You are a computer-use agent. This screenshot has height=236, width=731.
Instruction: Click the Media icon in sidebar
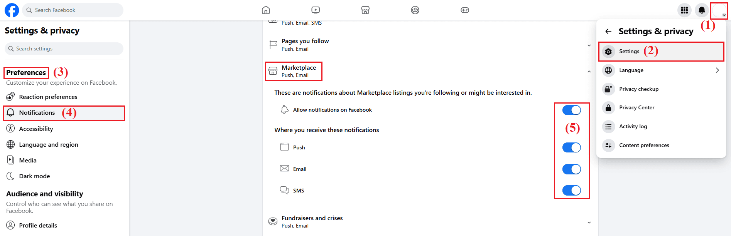click(10, 160)
